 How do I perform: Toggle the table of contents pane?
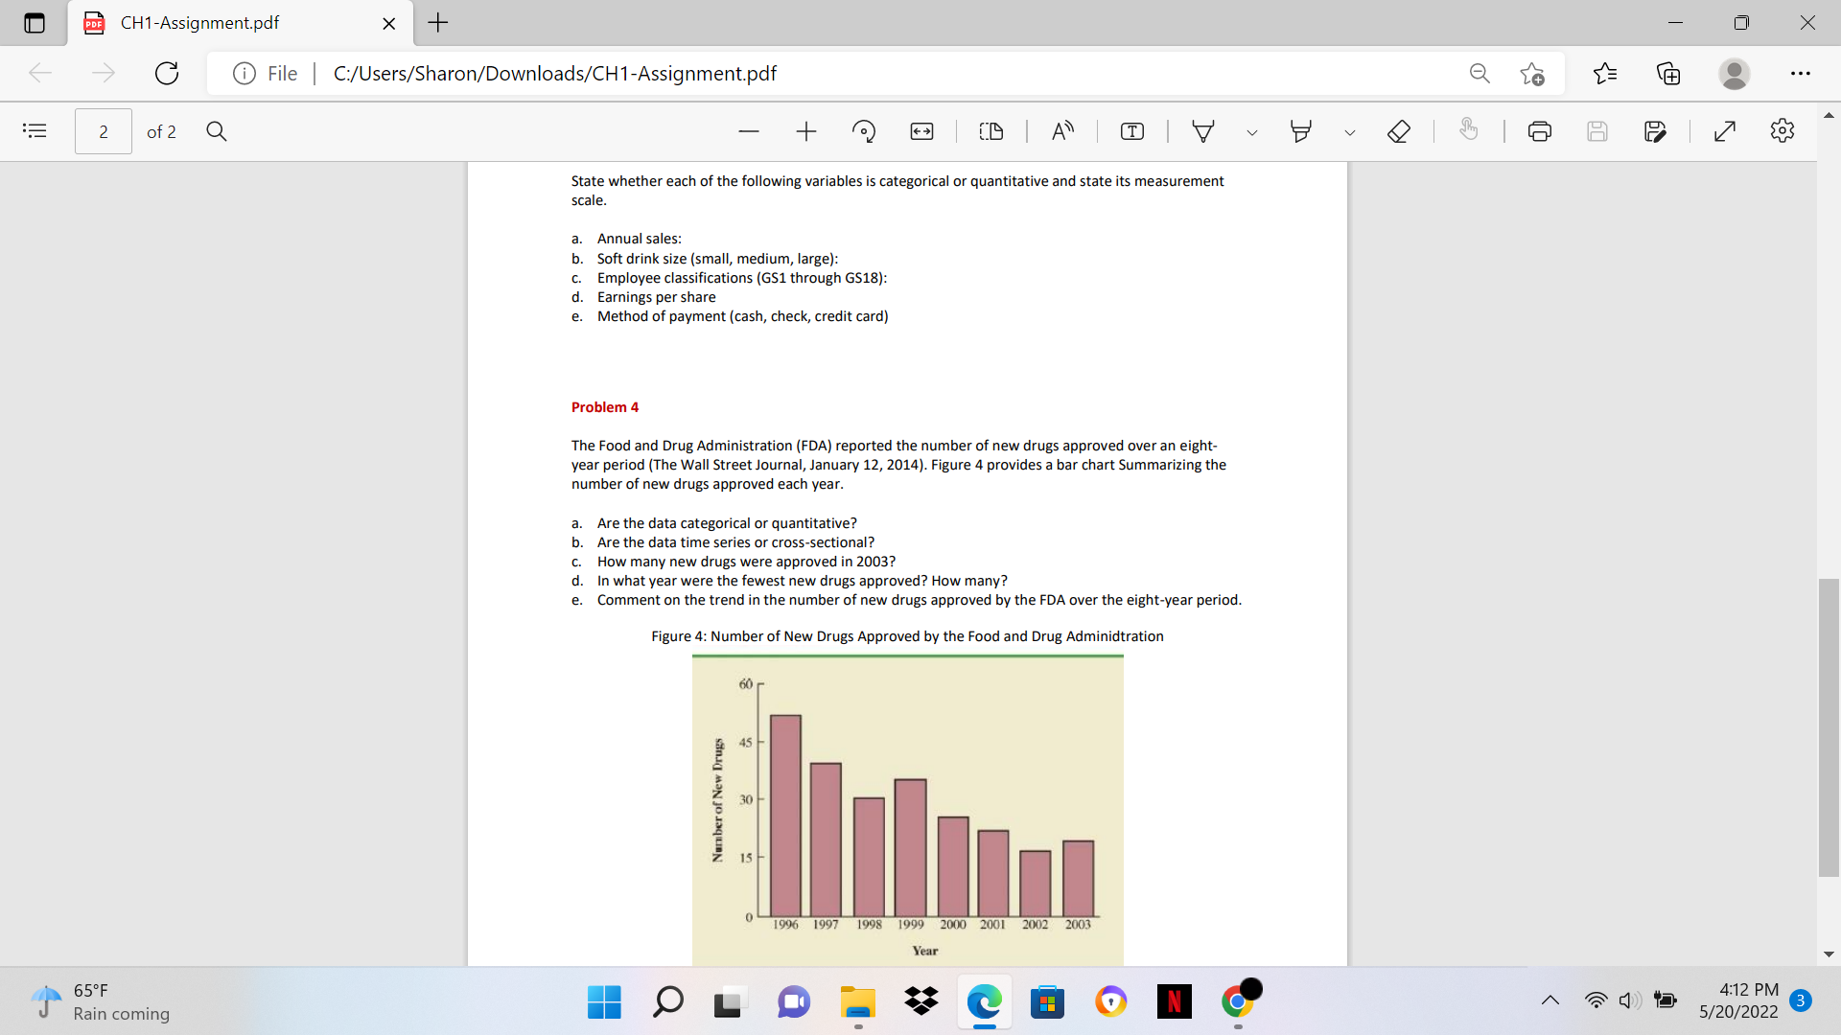click(35, 131)
